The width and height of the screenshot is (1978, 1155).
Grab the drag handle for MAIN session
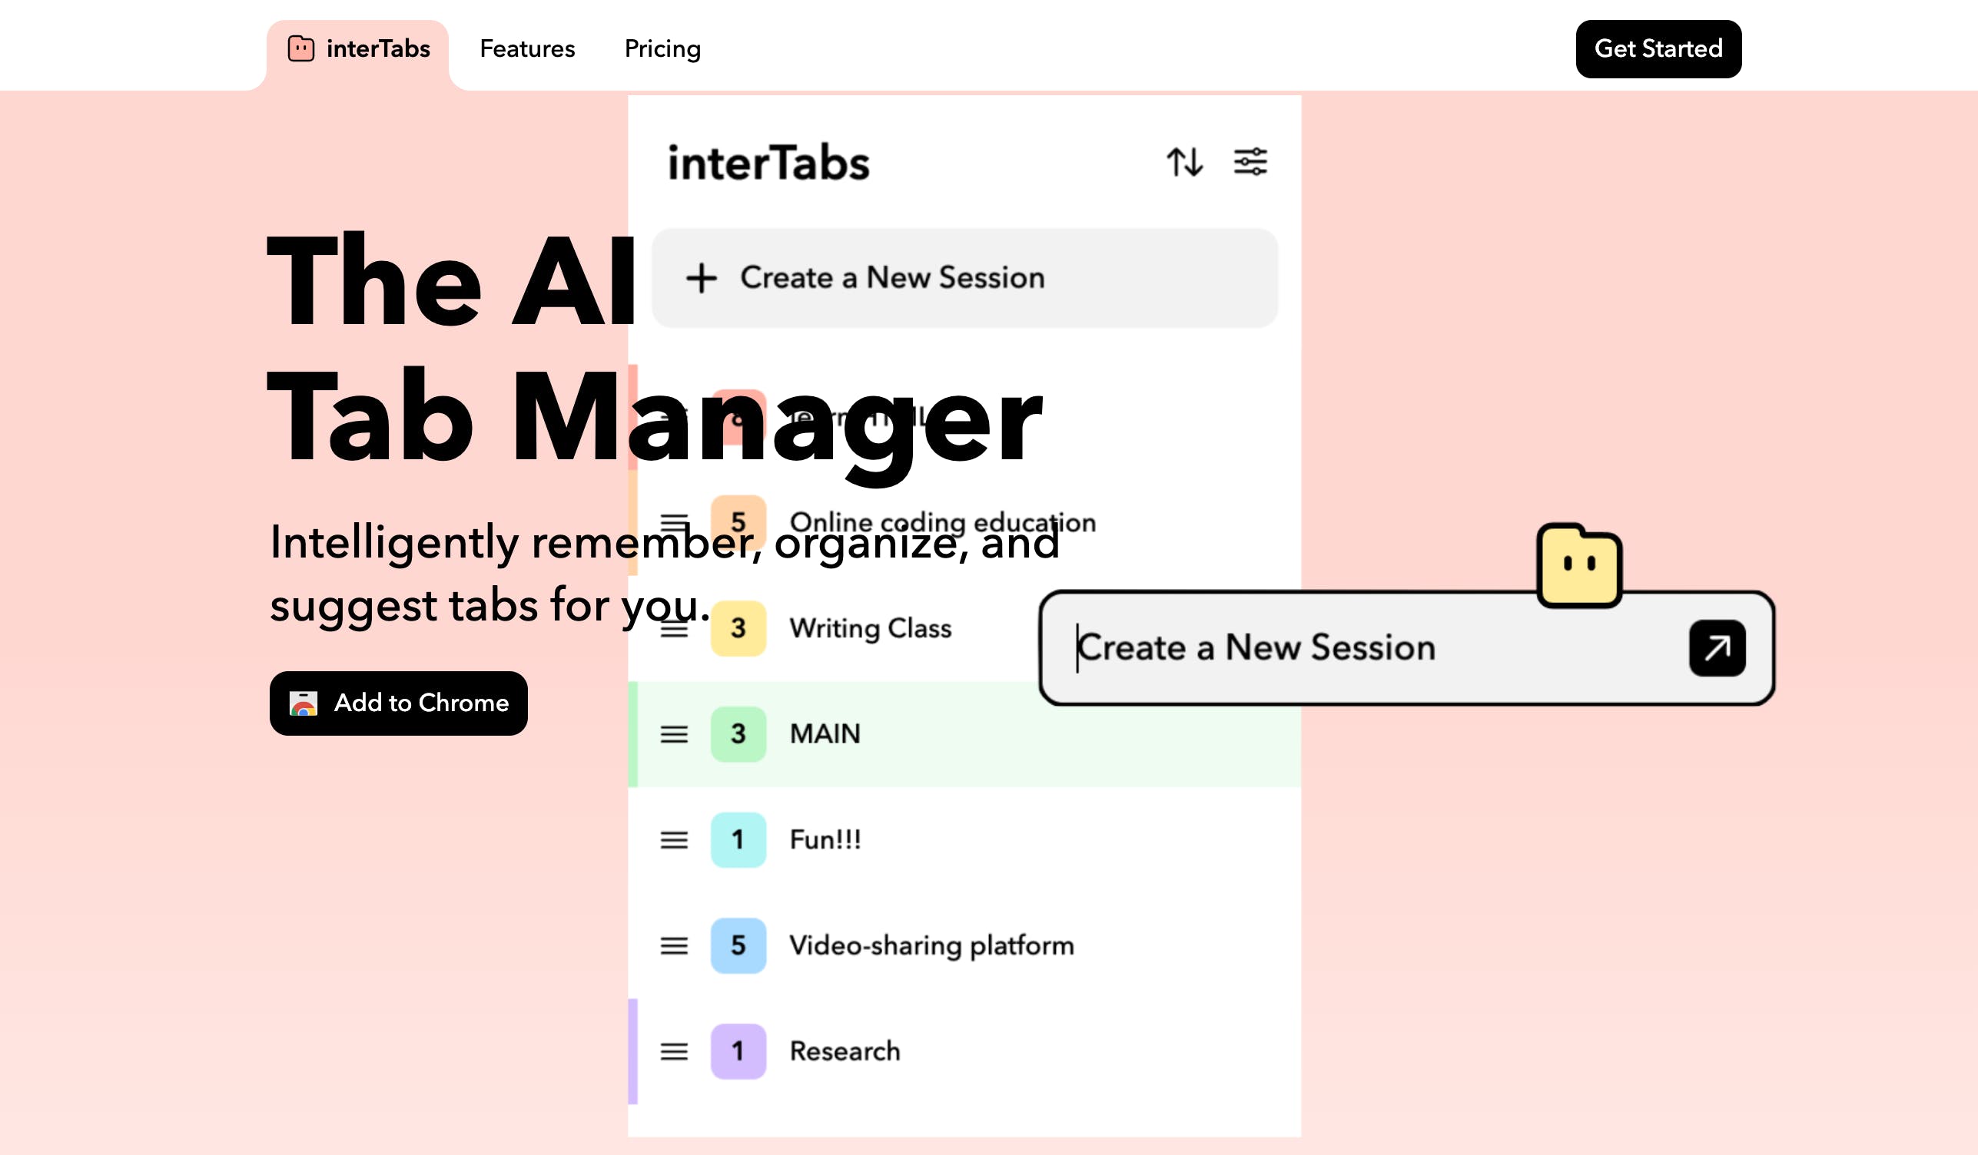pyautogui.click(x=673, y=733)
